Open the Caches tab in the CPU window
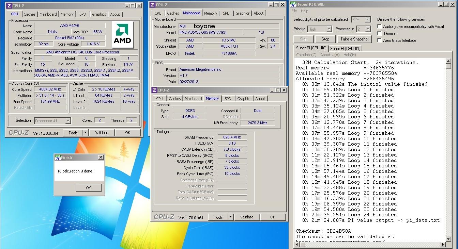The height and width of the screenshot is (249, 458). click(x=30, y=14)
